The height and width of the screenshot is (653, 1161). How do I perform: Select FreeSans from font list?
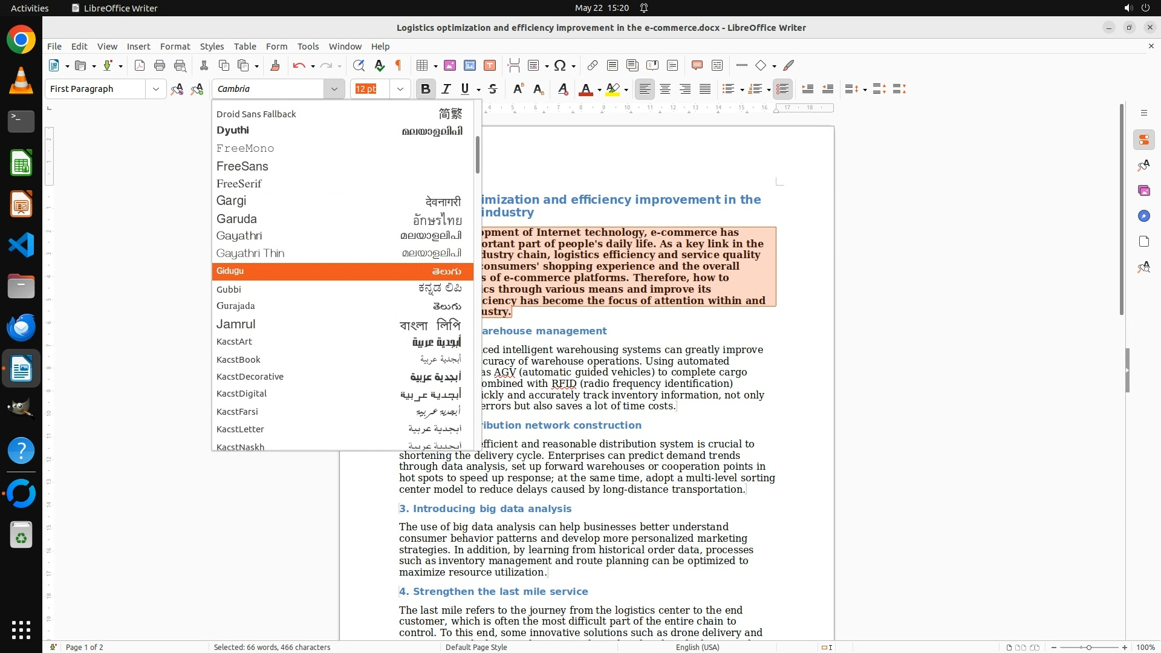pos(242,166)
